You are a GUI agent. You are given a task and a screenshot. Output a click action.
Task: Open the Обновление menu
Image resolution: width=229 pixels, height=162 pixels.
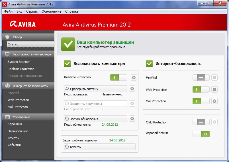(x=51, y=11)
